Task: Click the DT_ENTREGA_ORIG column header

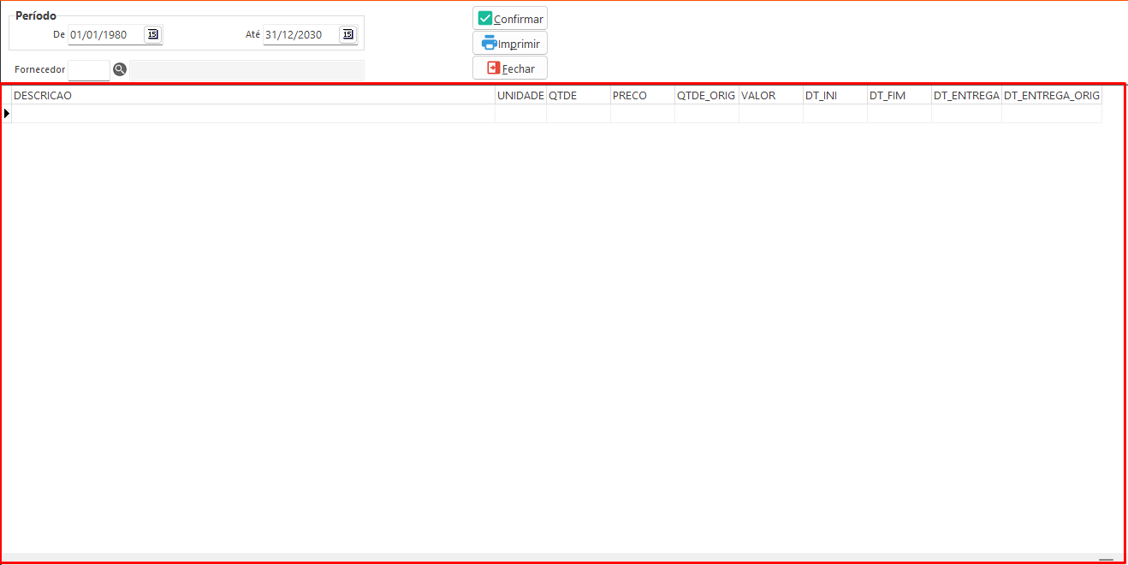Action: pos(1051,96)
